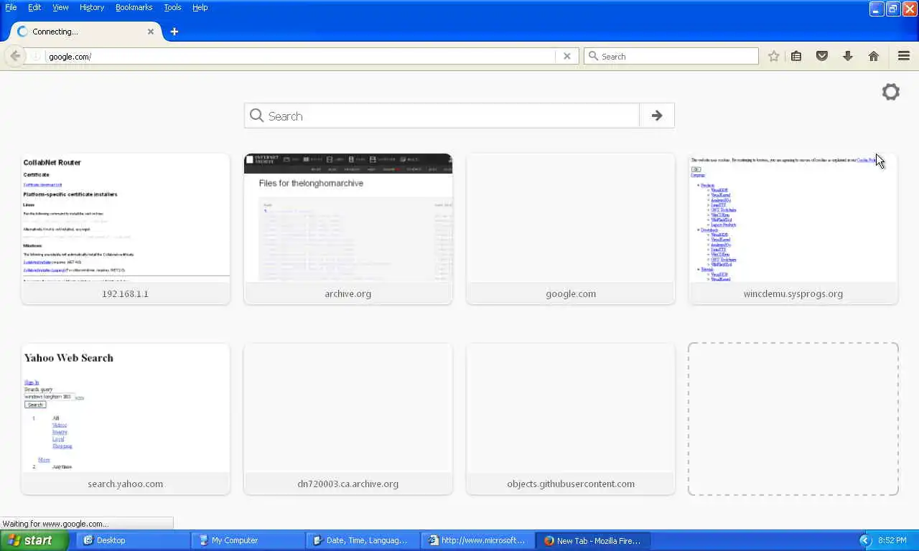Open the google.com tile
The width and height of the screenshot is (919, 551).
(x=571, y=229)
